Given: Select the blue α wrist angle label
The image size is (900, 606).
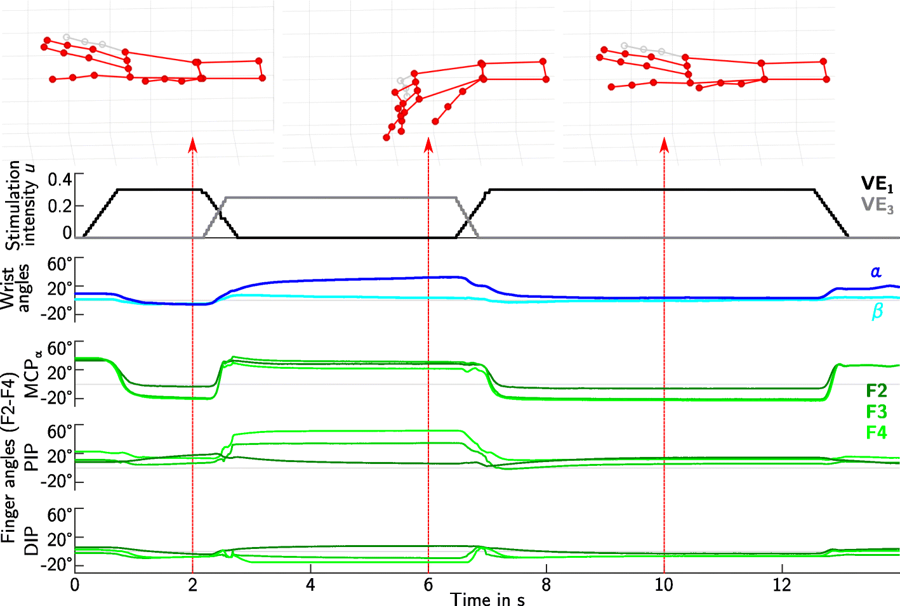Looking at the screenshot, I should 876,272.
